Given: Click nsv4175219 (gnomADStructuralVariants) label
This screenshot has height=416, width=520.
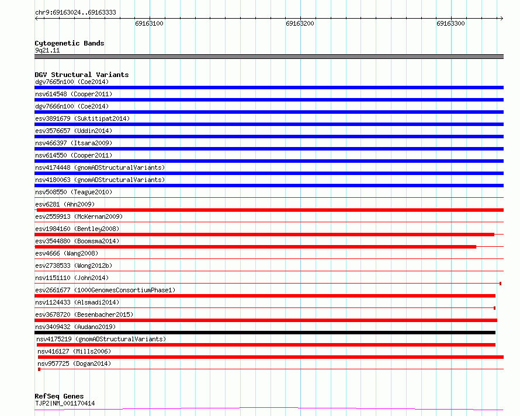Looking at the screenshot, I should (101, 339).
